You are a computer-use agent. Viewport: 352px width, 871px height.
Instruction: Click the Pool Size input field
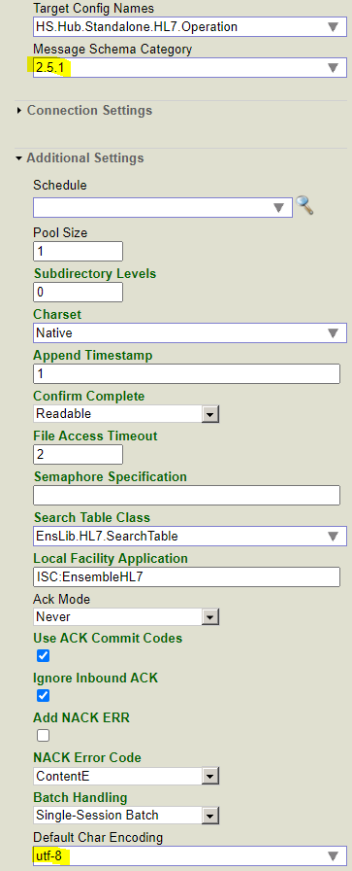pyautogui.click(x=78, y=251)
